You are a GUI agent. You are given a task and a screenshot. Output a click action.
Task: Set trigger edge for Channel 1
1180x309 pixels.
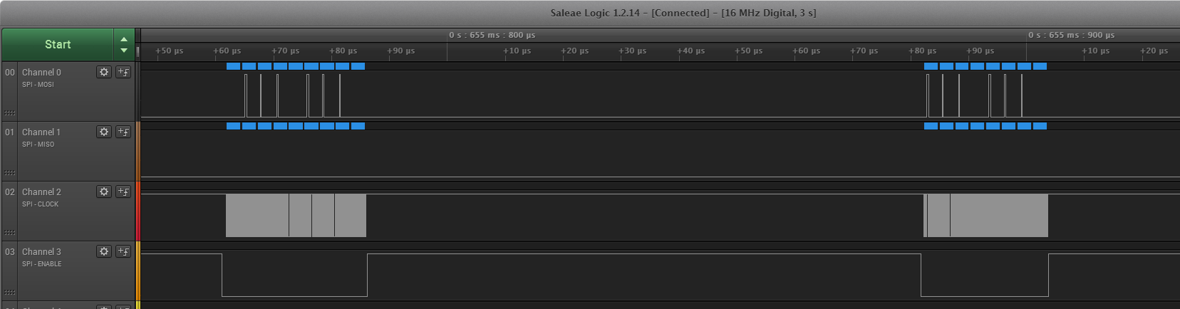tap(123, 132)
